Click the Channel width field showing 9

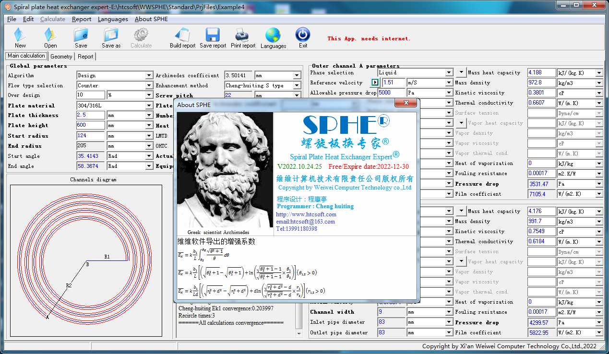tap(391, 312)
